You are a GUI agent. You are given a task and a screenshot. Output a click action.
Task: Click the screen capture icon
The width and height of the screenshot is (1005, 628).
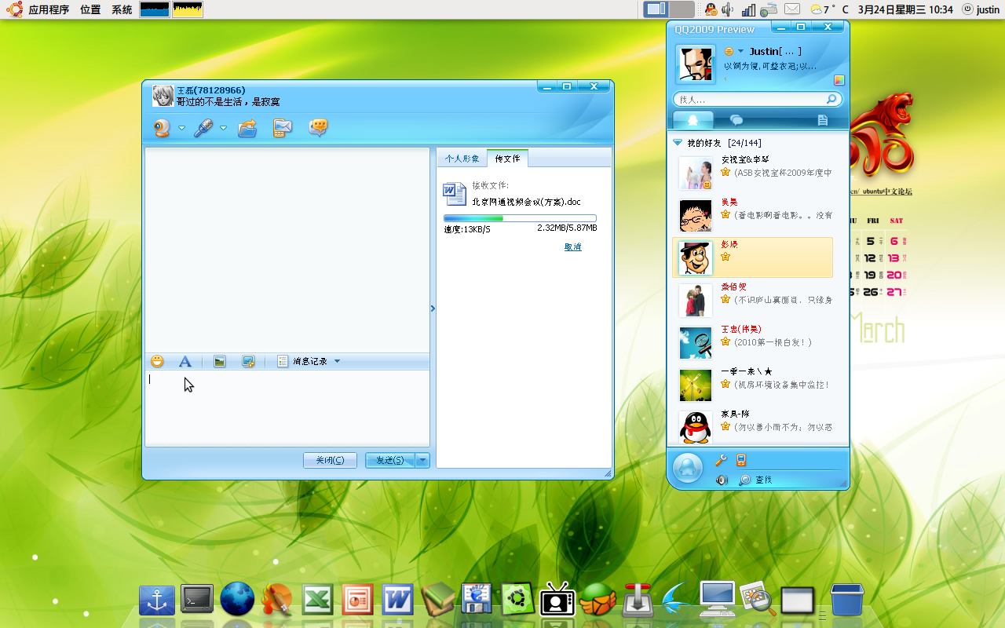click(x=248, y=361)
